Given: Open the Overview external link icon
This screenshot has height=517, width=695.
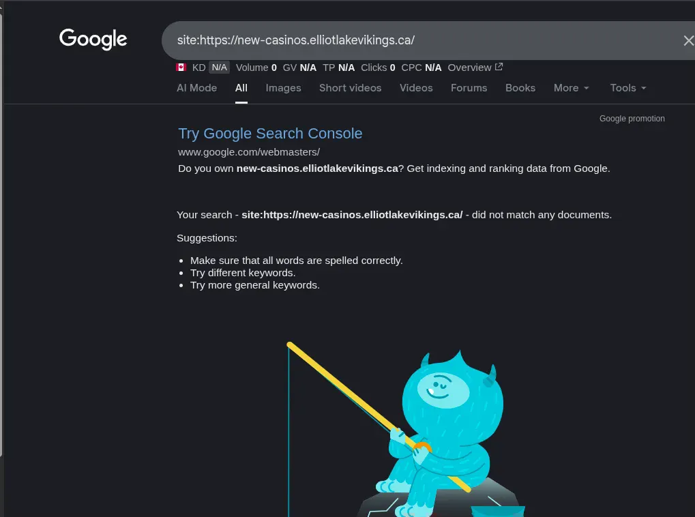Looking at the screenshot, I should point(499,67).
